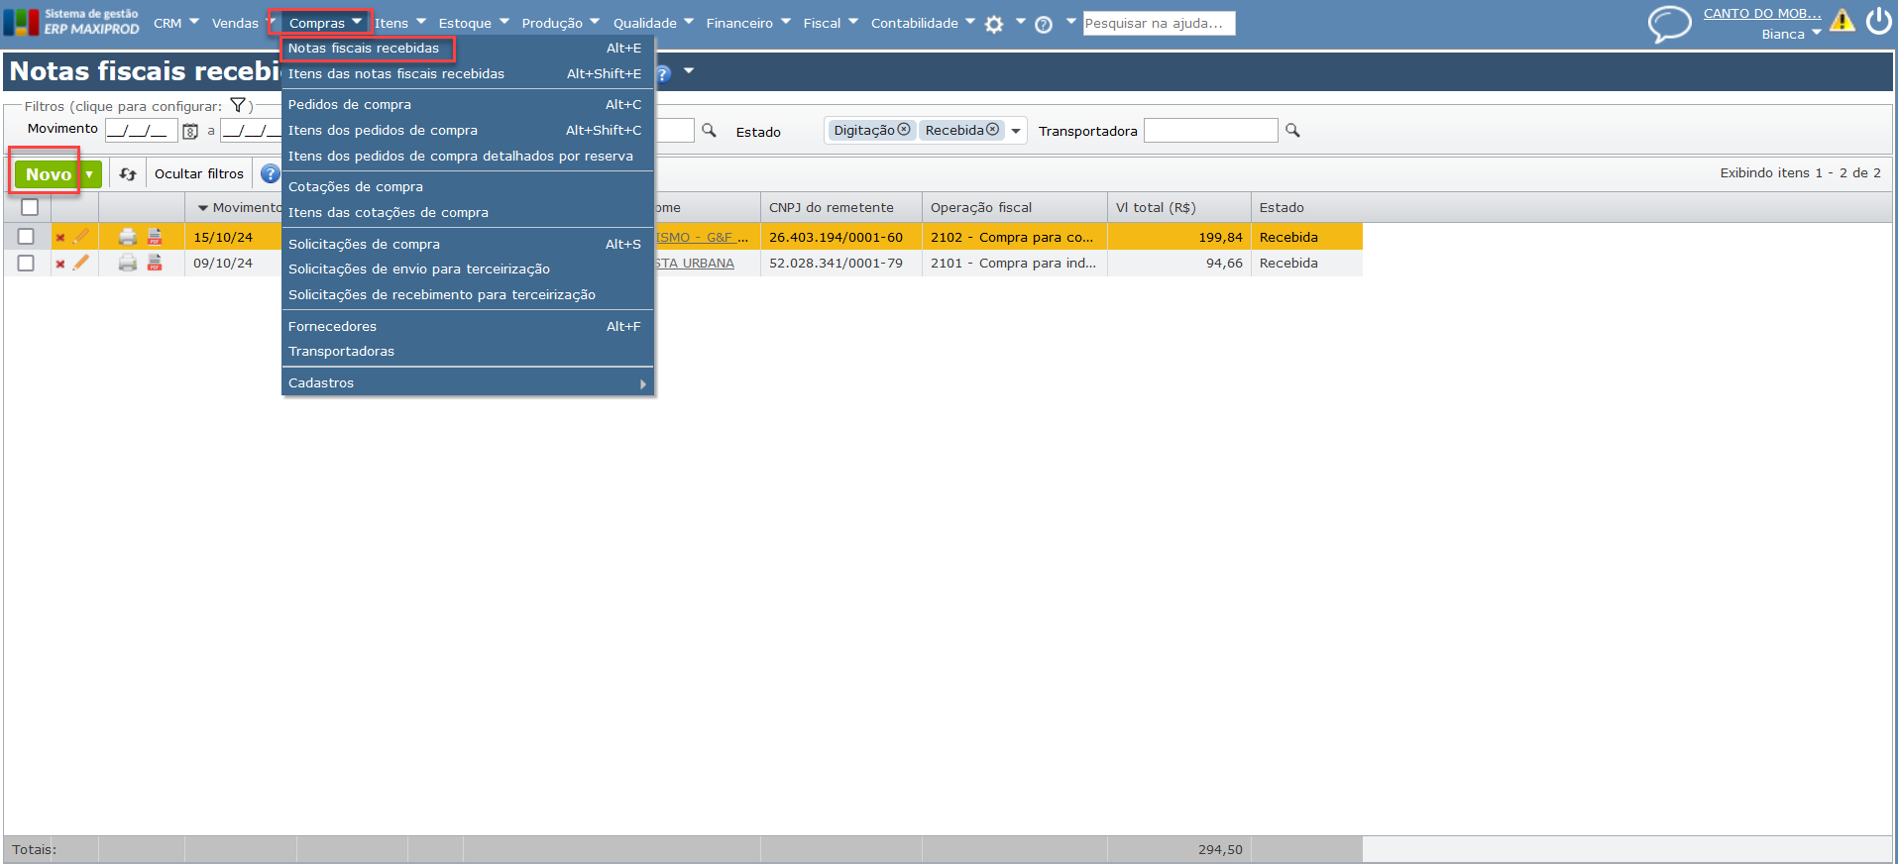The image size is (1898, 864).
Task: Edit the 15/10/24 row with pencil icon
Action: [81, 237]
